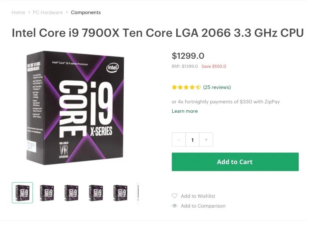Click the eye icon for product comparison
Image resolution: width=314 pixels, height=235 pixels.
[x=174, y=206]
